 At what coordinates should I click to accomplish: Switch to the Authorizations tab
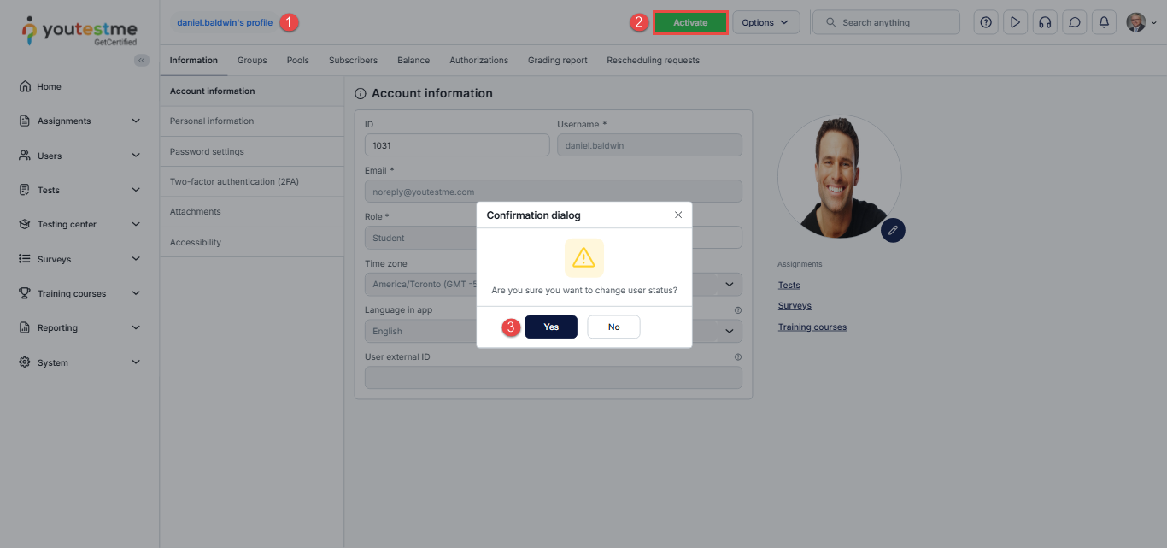[x=478, y=61]
